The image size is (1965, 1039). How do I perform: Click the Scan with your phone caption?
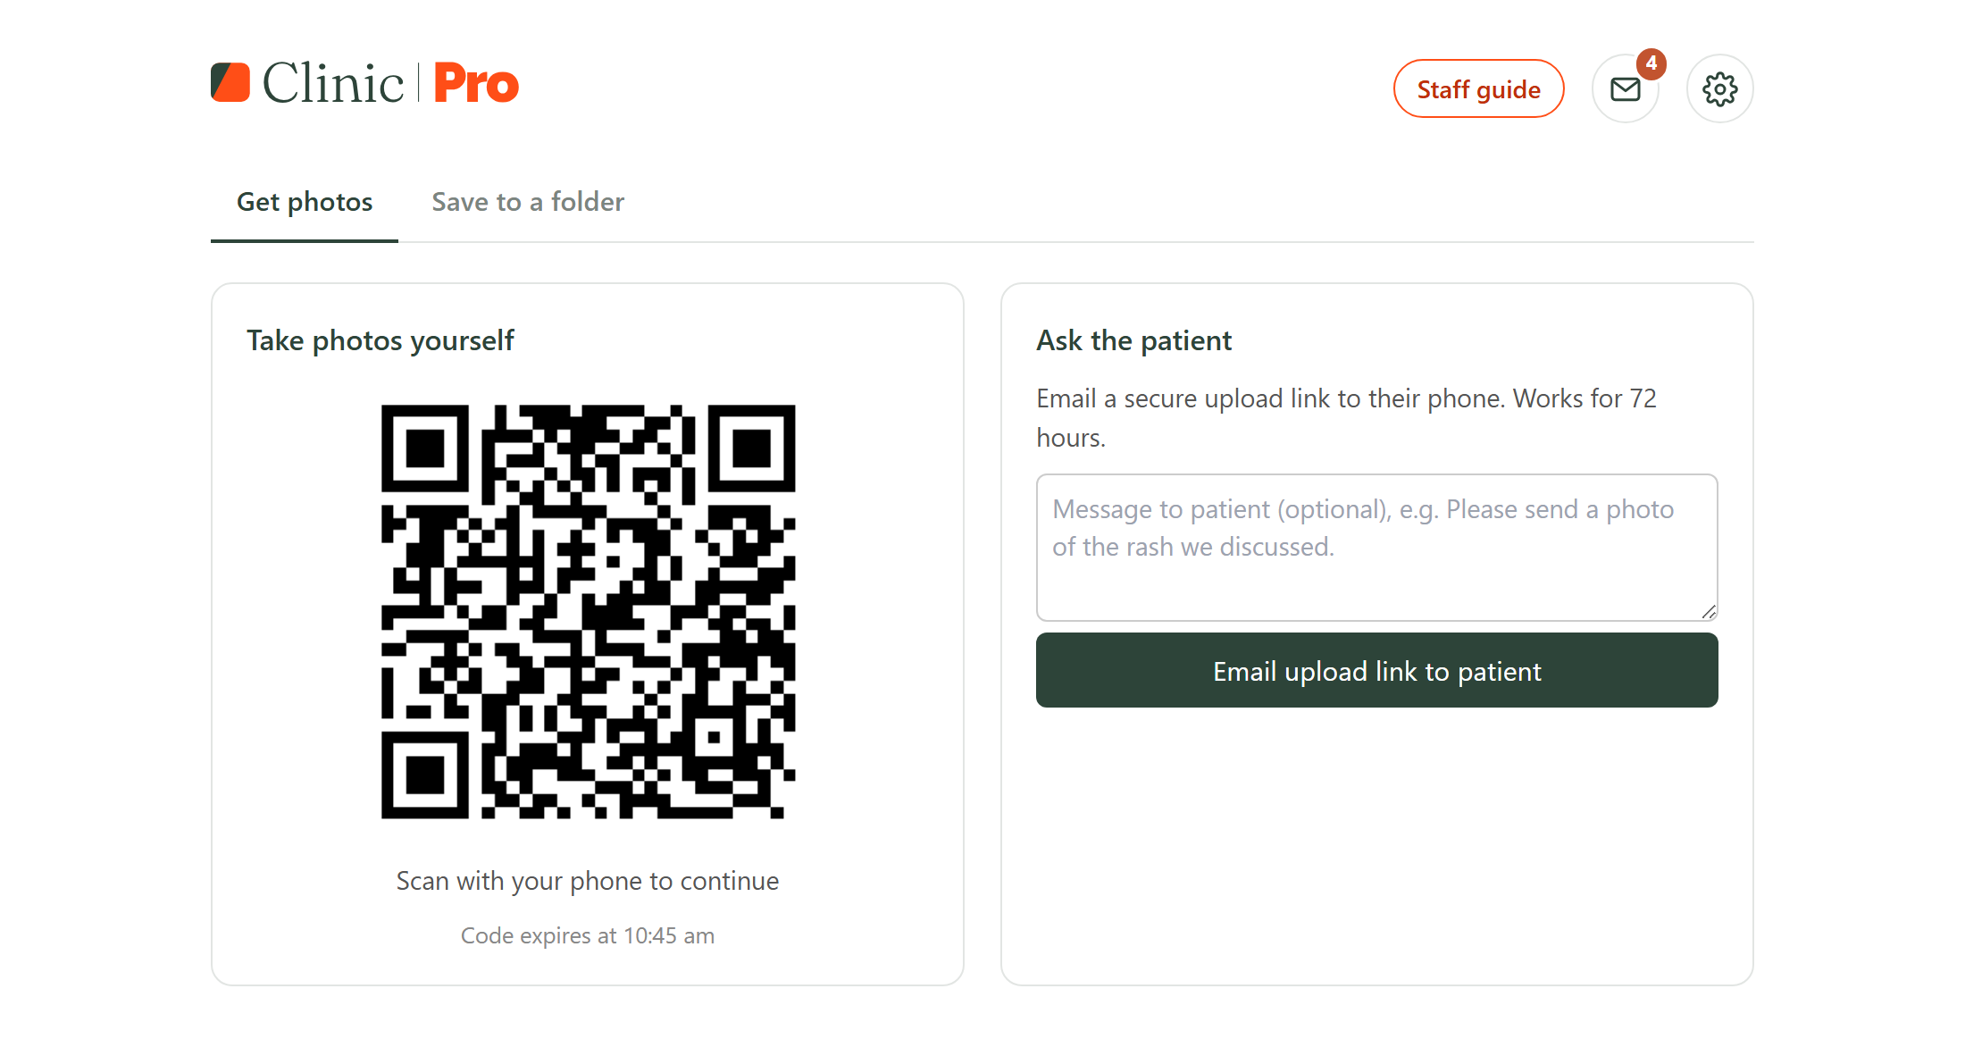pos(588,881)
